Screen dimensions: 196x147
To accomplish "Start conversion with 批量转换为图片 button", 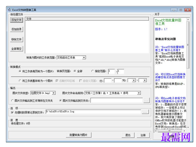I will tap(79, 135).
